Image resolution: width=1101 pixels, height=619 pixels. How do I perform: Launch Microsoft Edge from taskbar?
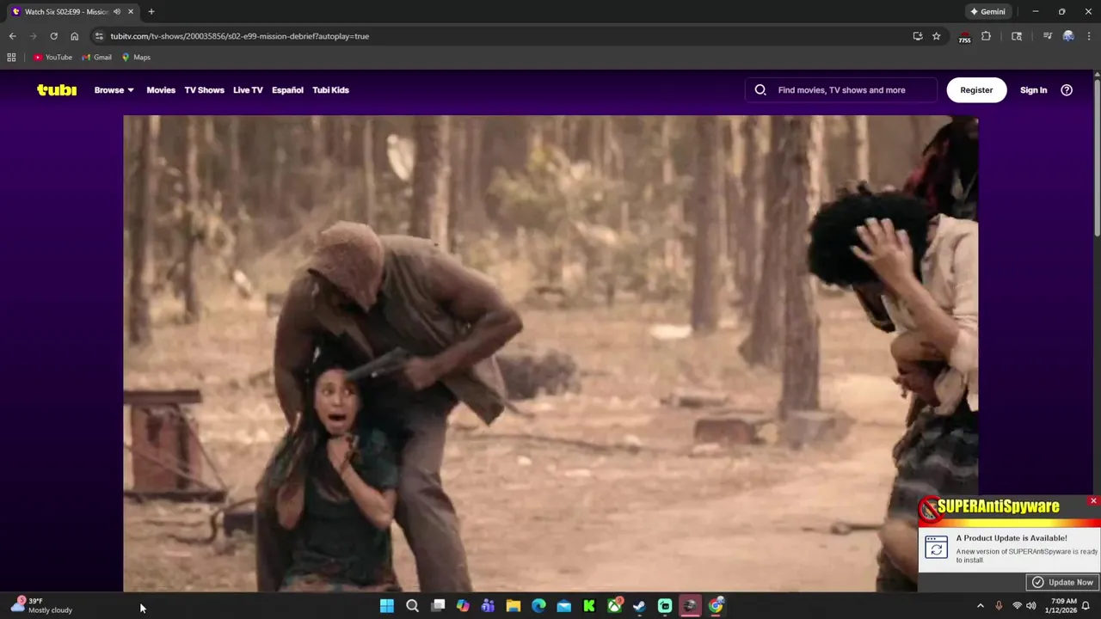point(538,606)
